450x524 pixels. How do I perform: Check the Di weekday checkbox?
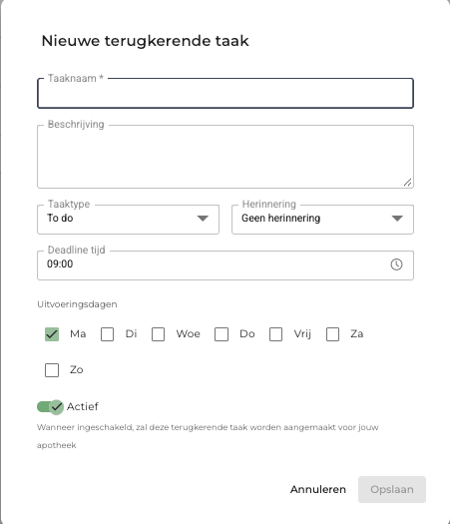click(107, 334)
